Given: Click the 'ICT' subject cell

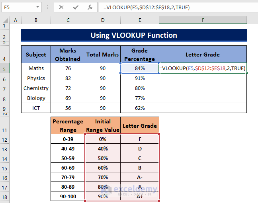Looking at the screenshot, I should pos(36,108).
